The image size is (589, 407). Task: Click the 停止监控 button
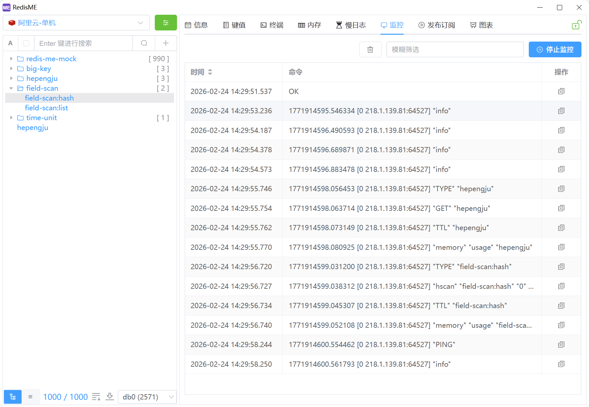point(555,49)
